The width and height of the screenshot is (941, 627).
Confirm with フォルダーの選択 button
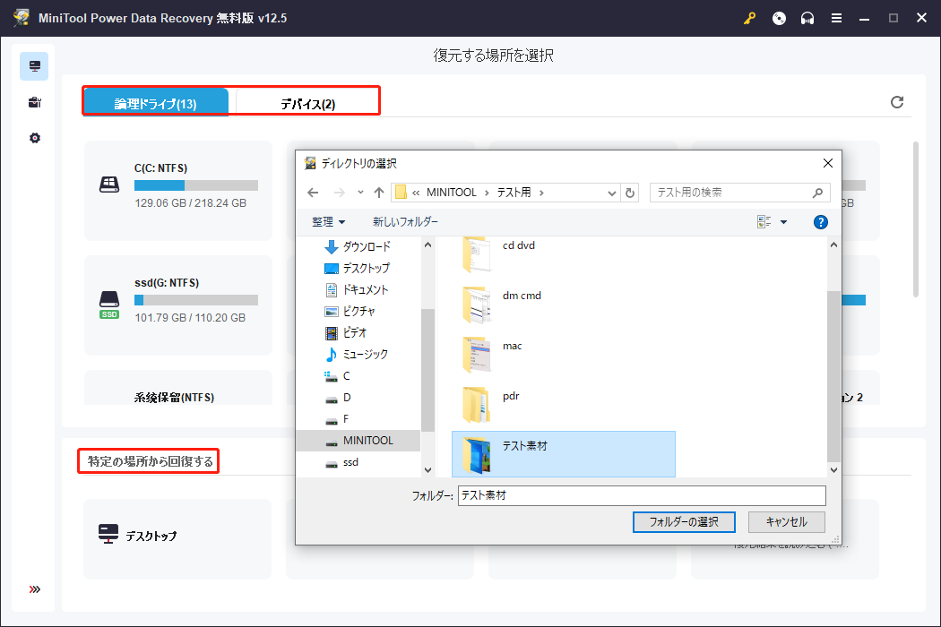pos(684,522)
